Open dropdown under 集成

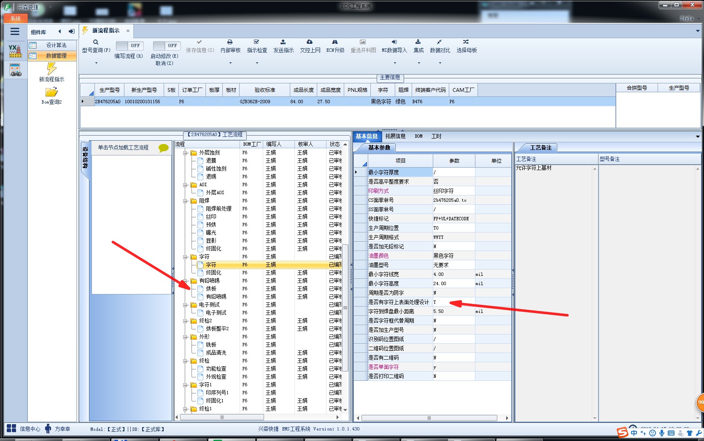[419, 63]
